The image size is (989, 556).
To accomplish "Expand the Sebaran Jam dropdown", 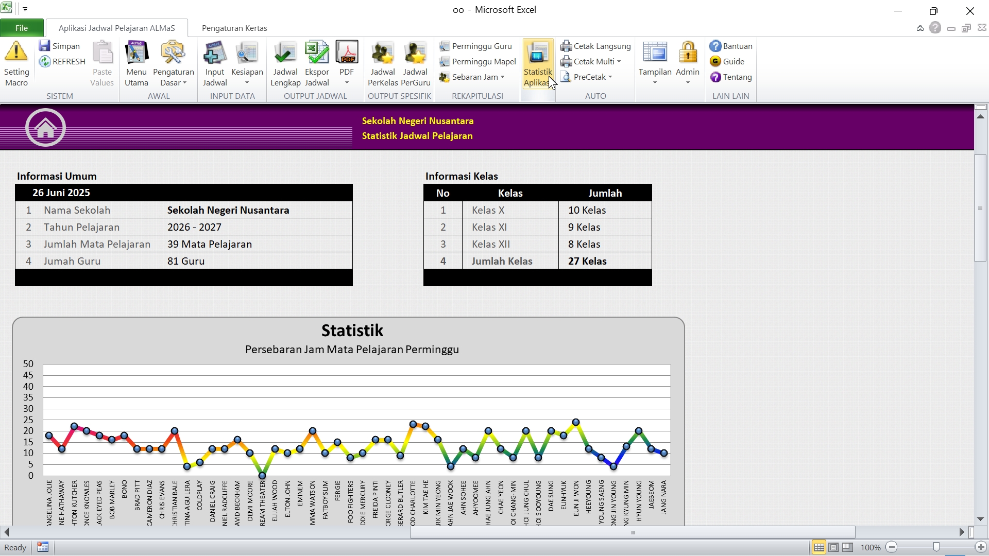I will tap(502, 77).
